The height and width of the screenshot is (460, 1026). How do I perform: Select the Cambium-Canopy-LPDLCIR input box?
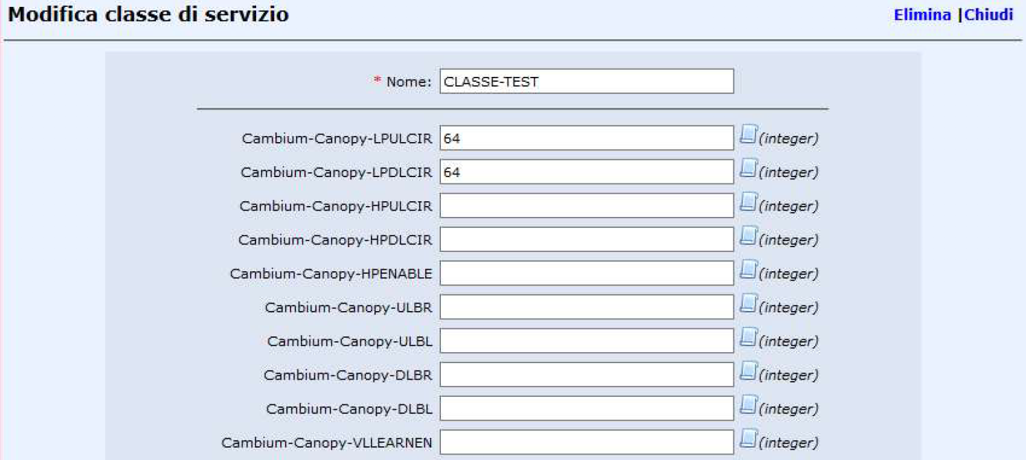586,172
